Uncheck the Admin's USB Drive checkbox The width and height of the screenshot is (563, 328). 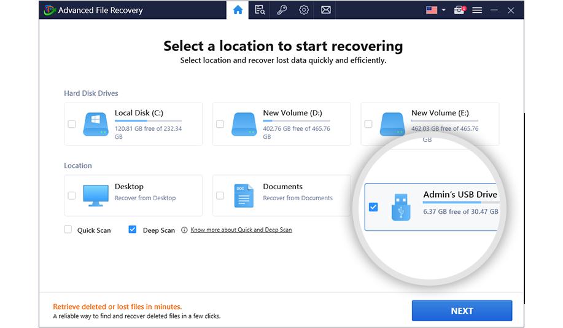[x=373, y=207]
